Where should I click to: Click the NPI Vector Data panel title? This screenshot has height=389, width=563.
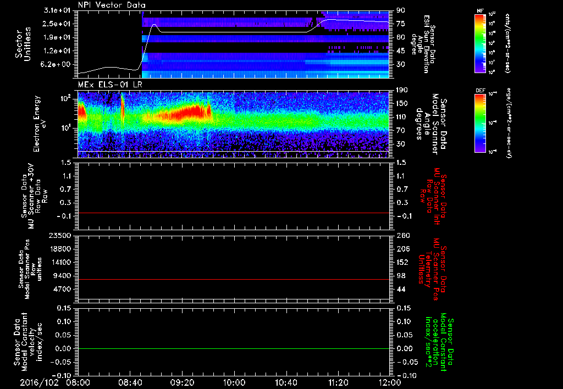pos(112,5)
